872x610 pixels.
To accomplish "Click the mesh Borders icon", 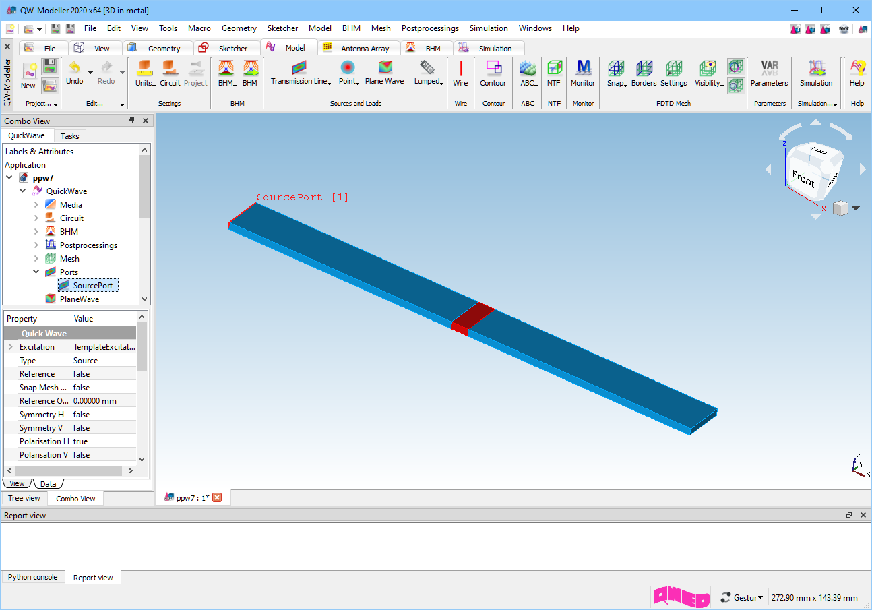I will click(x=644, y=68).
